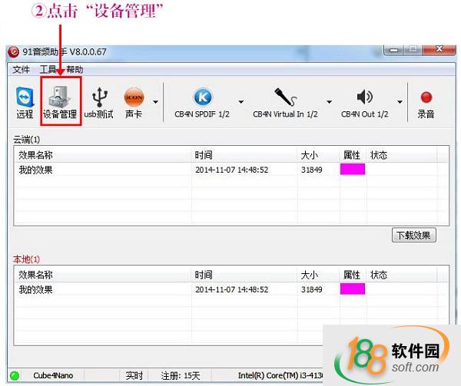Click magenta swatch in the 云端 list
461x386 pixels.
pos(353,170)
